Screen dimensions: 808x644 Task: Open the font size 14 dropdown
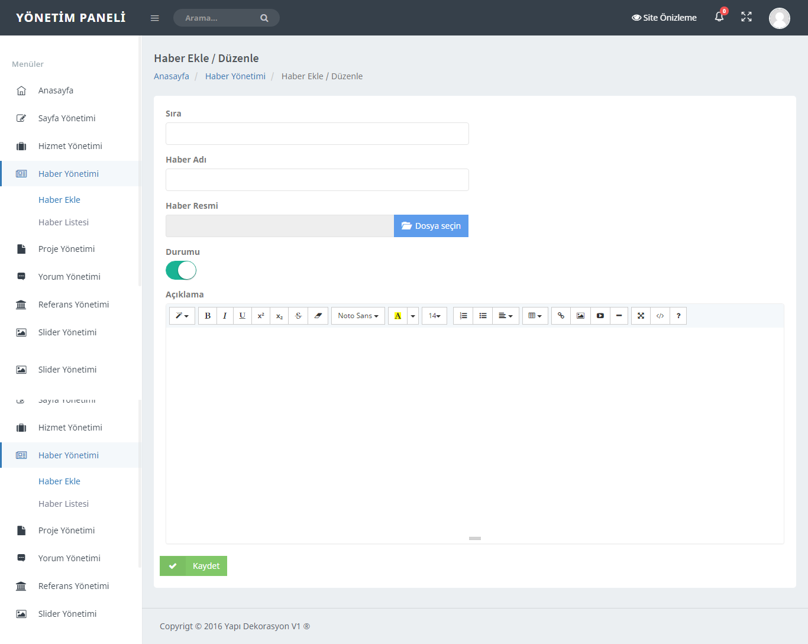tap(434, 316)
